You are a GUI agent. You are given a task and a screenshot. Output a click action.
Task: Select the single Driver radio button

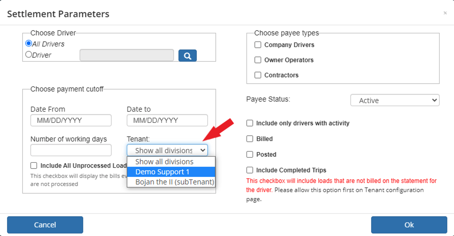pos(29,55)
